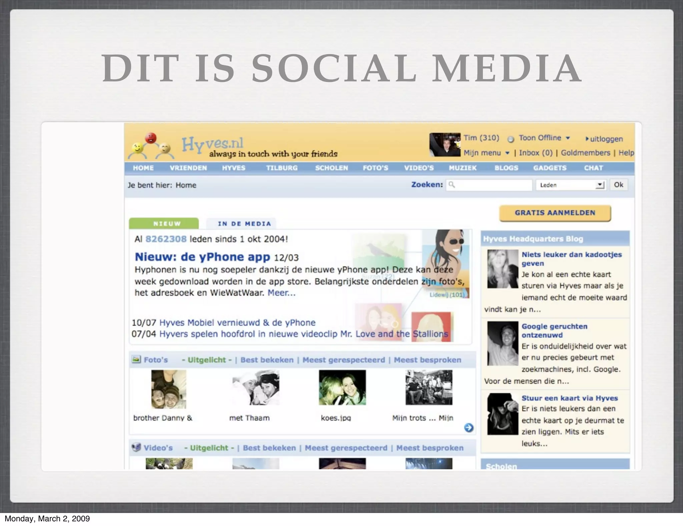Open the HOME menu item
This screenshot has height=526, width=683.
pos(143,168)
